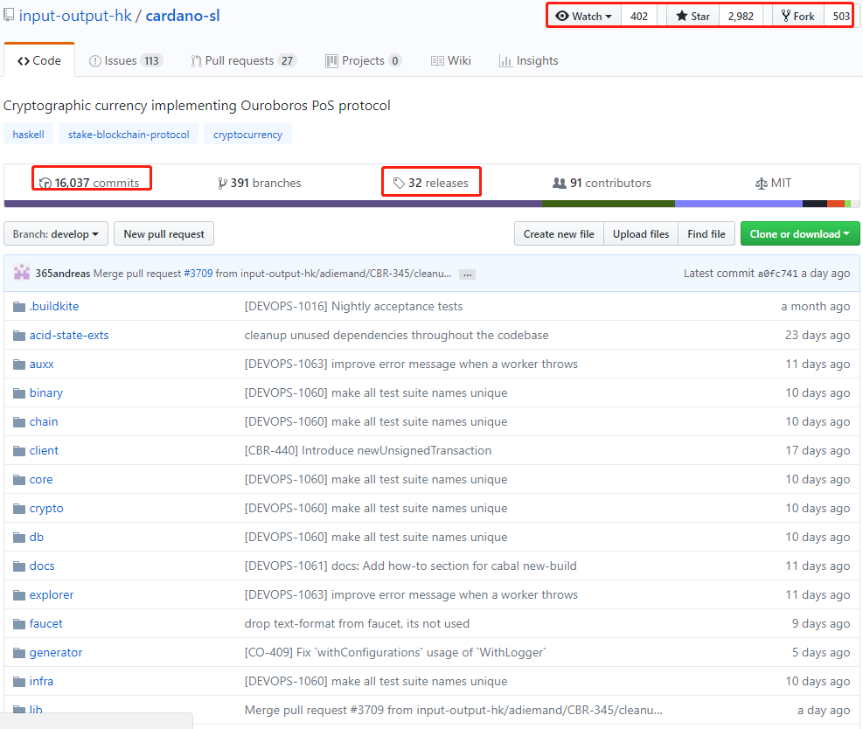Click the .buildkite folder icon

(x=19, y=307)
